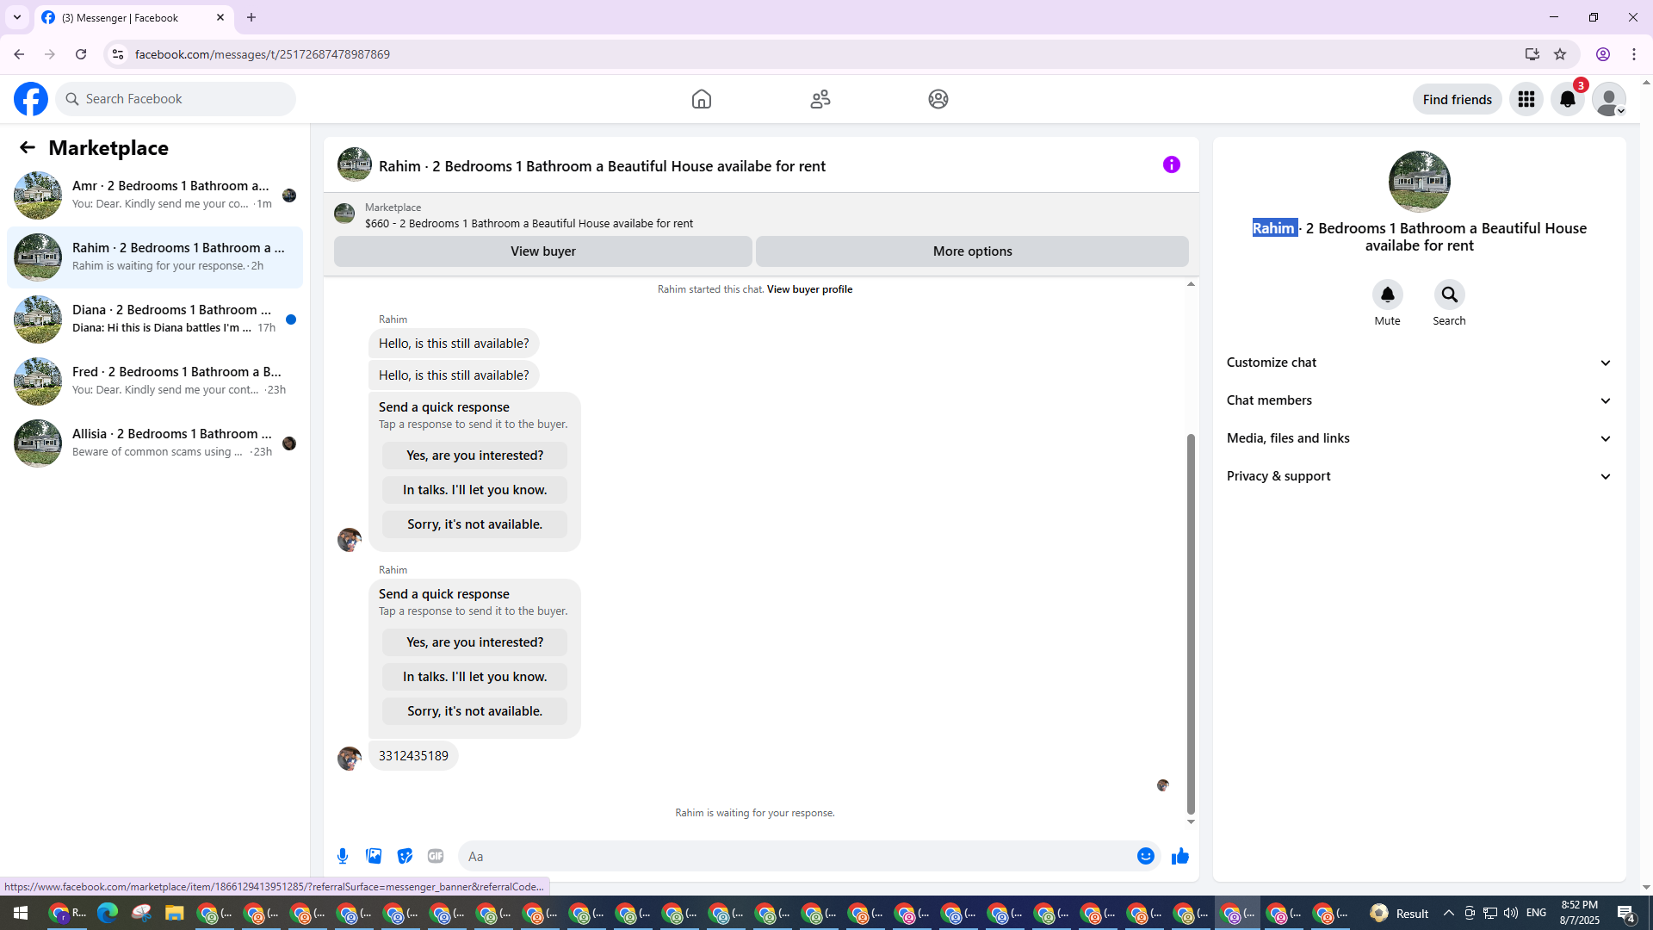Viewport: 1653px width, 930px height.
Task: Open conversation information icon
Action: coord(1172,164)
